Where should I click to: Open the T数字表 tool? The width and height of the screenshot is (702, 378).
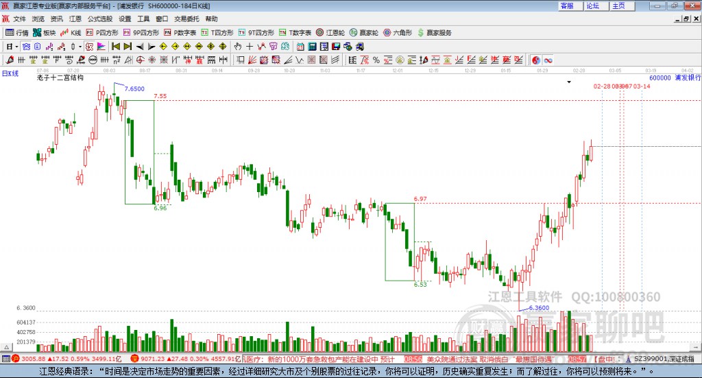295,33
